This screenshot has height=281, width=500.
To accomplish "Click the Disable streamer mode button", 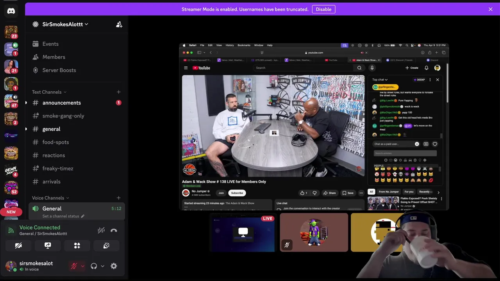I will pos(323,9).
